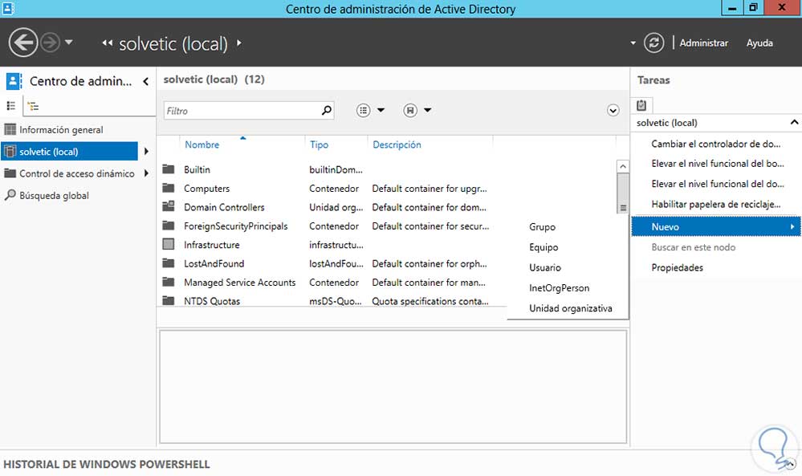Viewport: 802px width, 476px height.
Task: Click the Domain Controllers folder icon
Action: coord(169,207)
